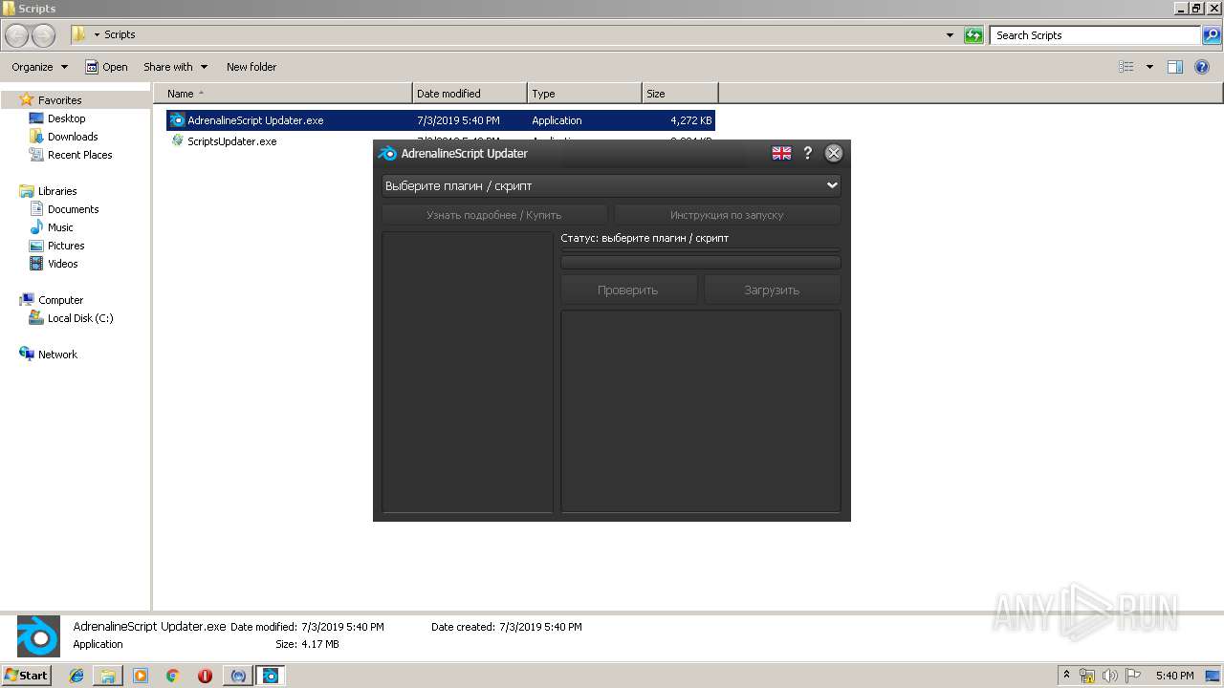
Task: Open network icon in system tray
Action: (x=1087, y=676)
